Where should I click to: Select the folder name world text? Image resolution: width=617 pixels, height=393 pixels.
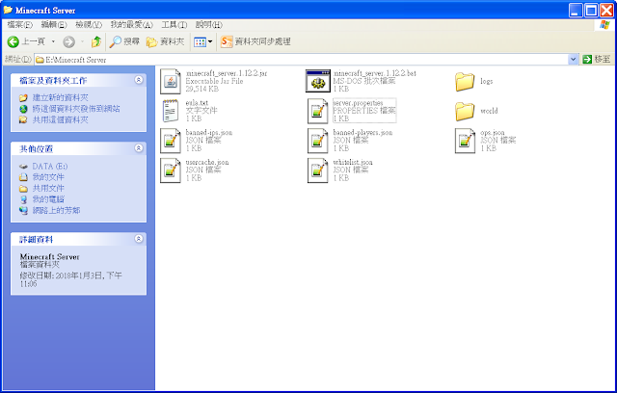489,111
